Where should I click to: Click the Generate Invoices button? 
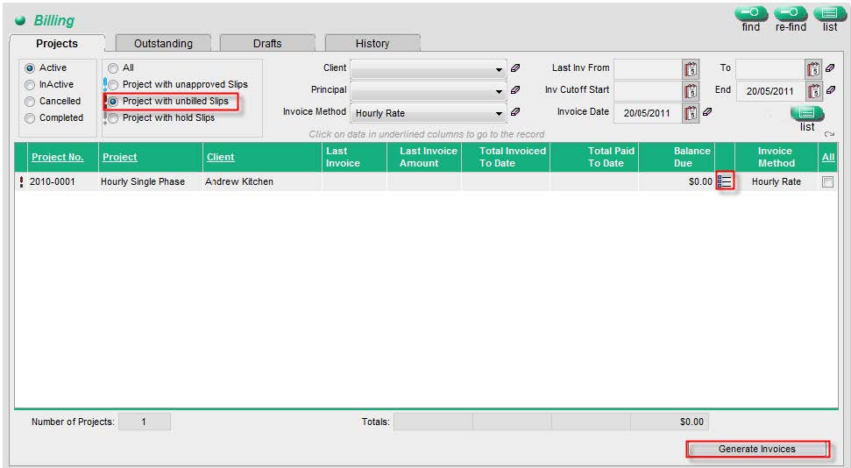pos(757,449)
